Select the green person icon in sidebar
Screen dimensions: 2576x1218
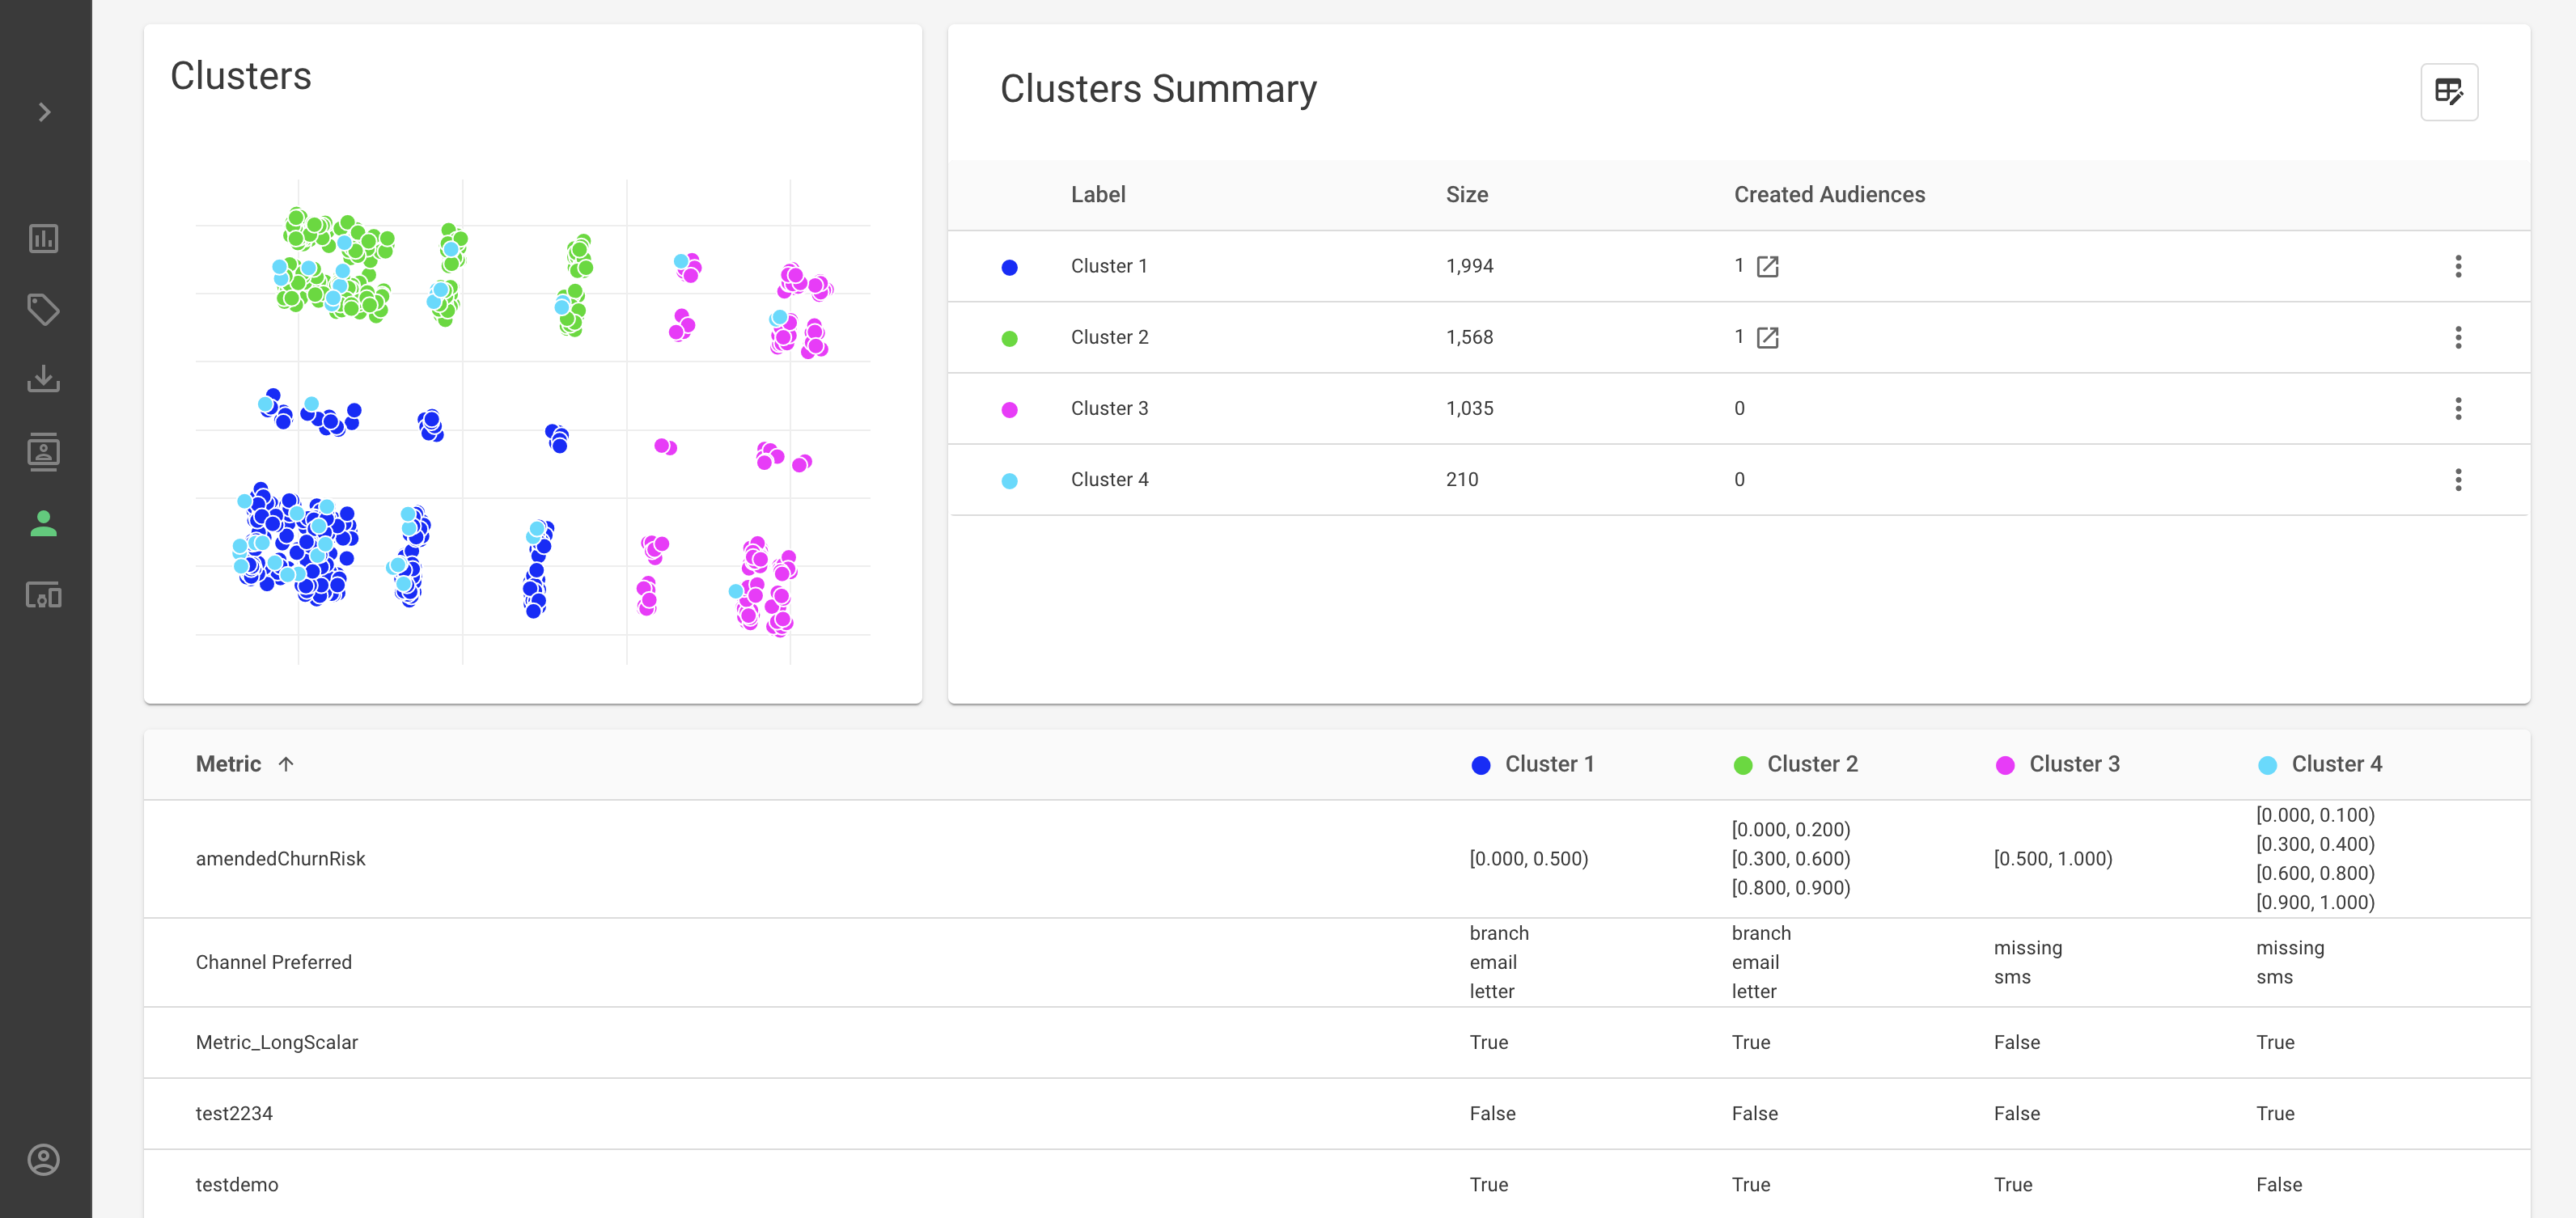click(x=44, y=523)
